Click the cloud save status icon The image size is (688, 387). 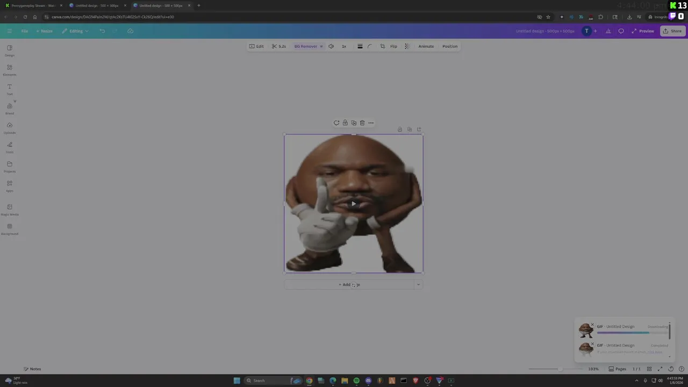tap(130, 31)
